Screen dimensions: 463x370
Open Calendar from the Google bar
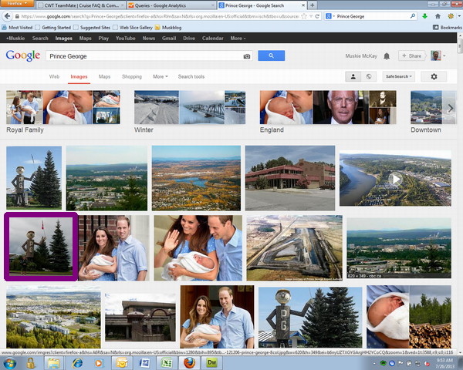(213, 38)
